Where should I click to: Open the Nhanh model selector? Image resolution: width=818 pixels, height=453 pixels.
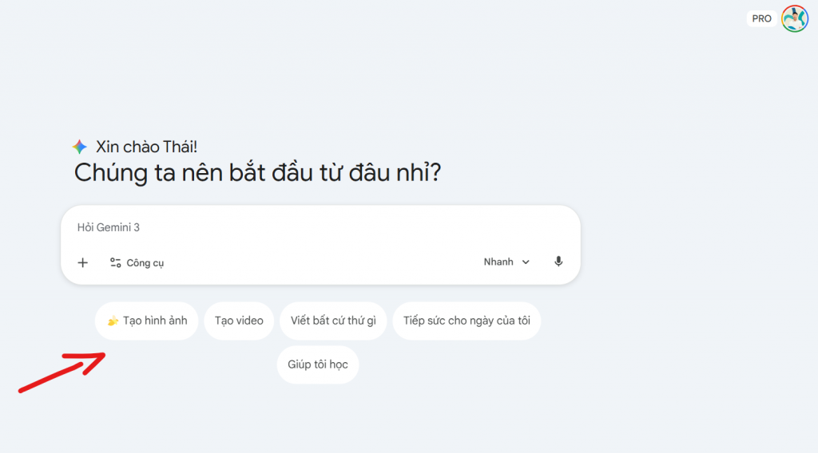point(498,262)
